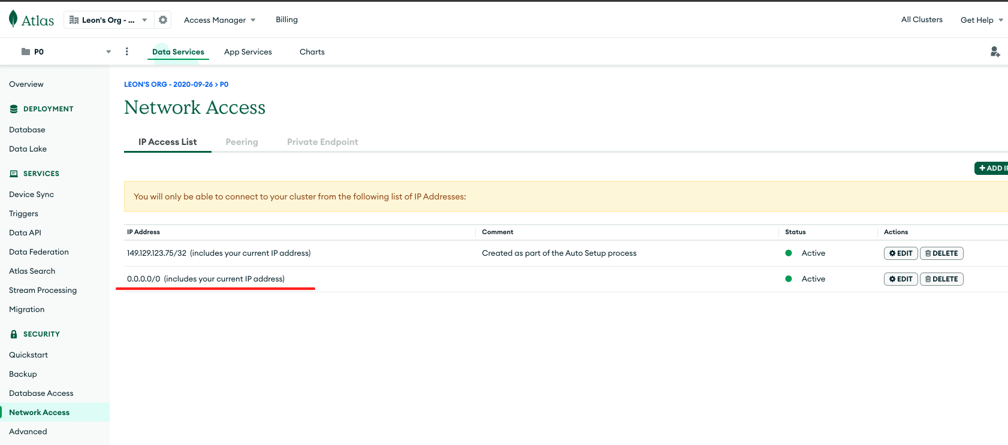The image size is (1008, 445).
Task: Click the invite user icon
Action: [x=995, y=52]
